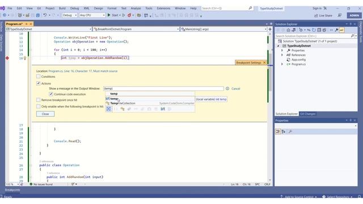Screen dimensions: 363x204
Task: Open the Breakpoints bottom tab
Action: (x=12, y=190)
